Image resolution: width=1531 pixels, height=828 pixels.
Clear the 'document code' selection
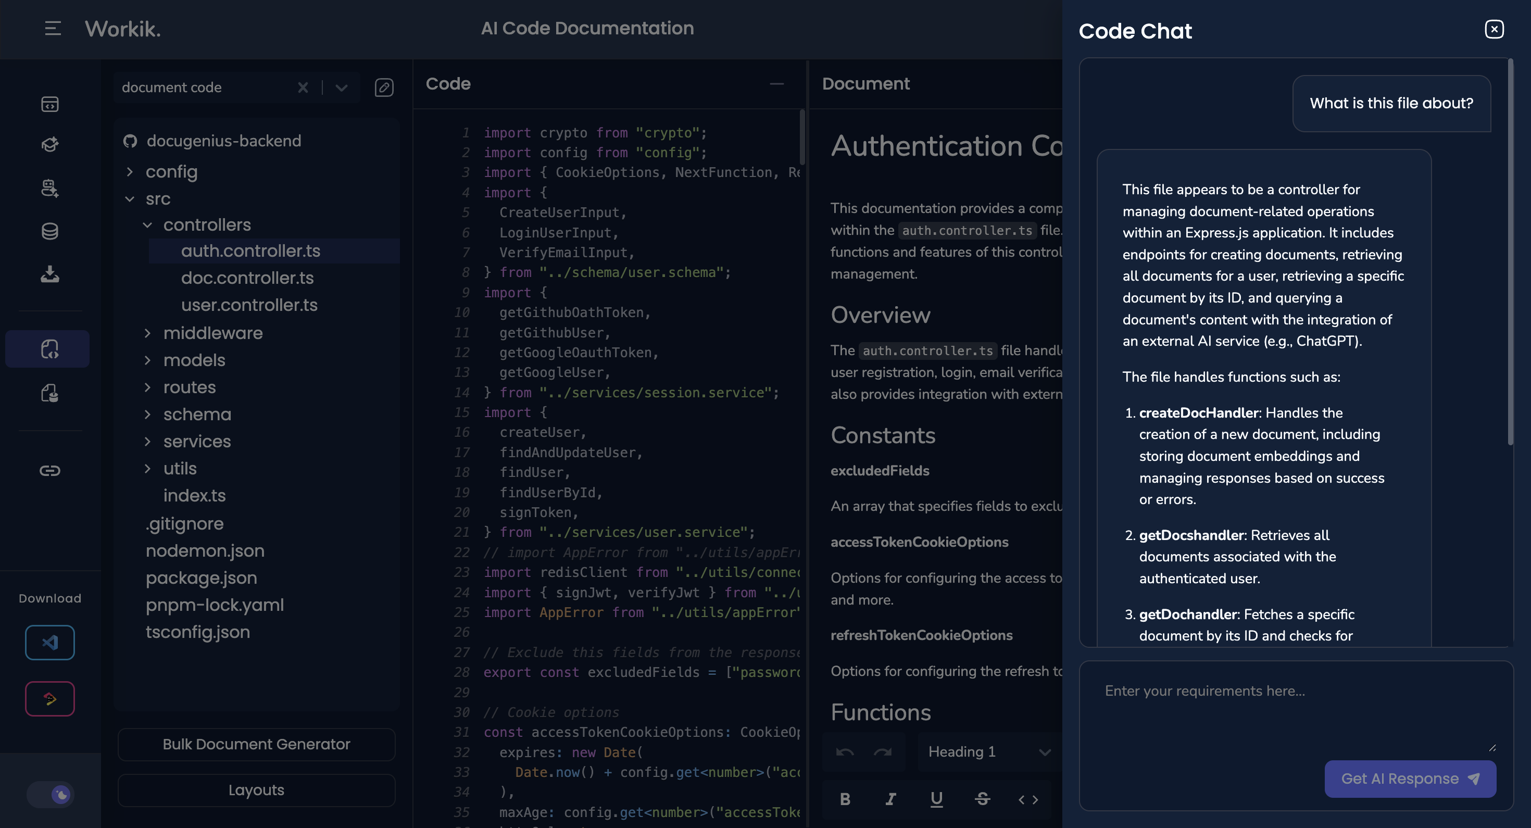click(x=303, y=88)
